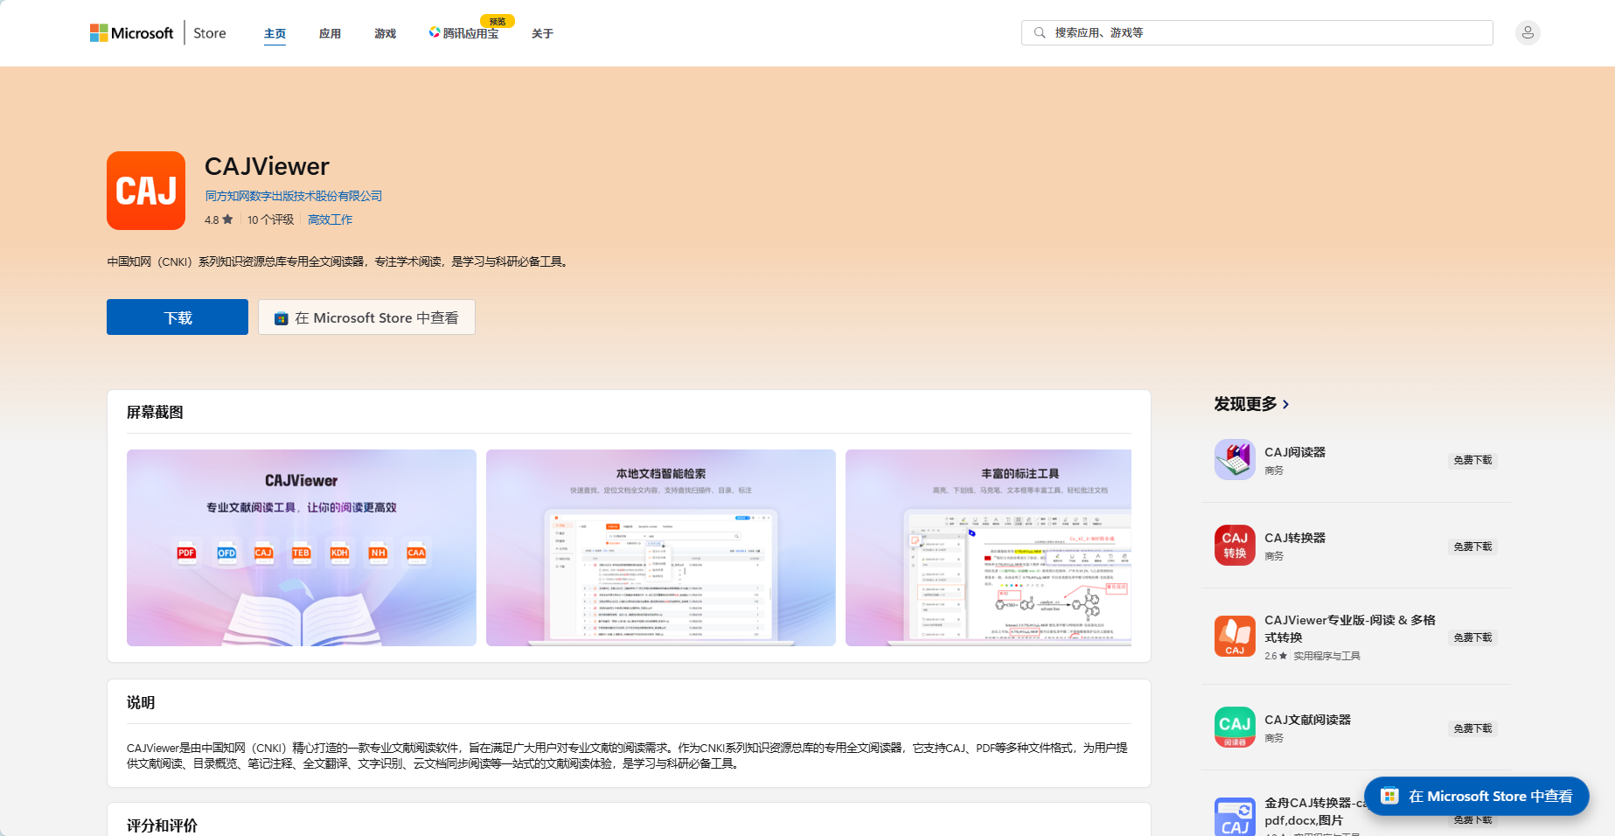Expand the 发现更多 chevron arrow
Image resolution: width=1615 pixels, height=836 pixels.
point(1285,404)
